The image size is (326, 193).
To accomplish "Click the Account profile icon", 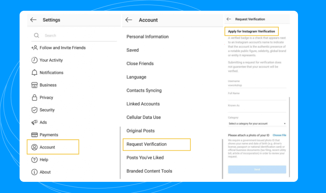I will pyautogui.click(x=34, y=147).
